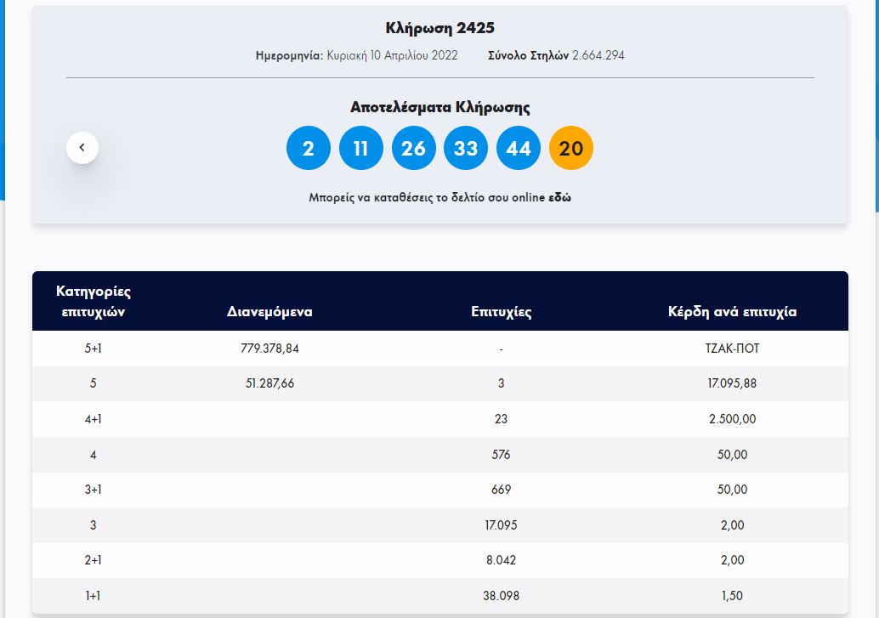Select the 'Διανεμόμενα' column header
This screenshot has height=618, width=879.
tap(269, 311)
